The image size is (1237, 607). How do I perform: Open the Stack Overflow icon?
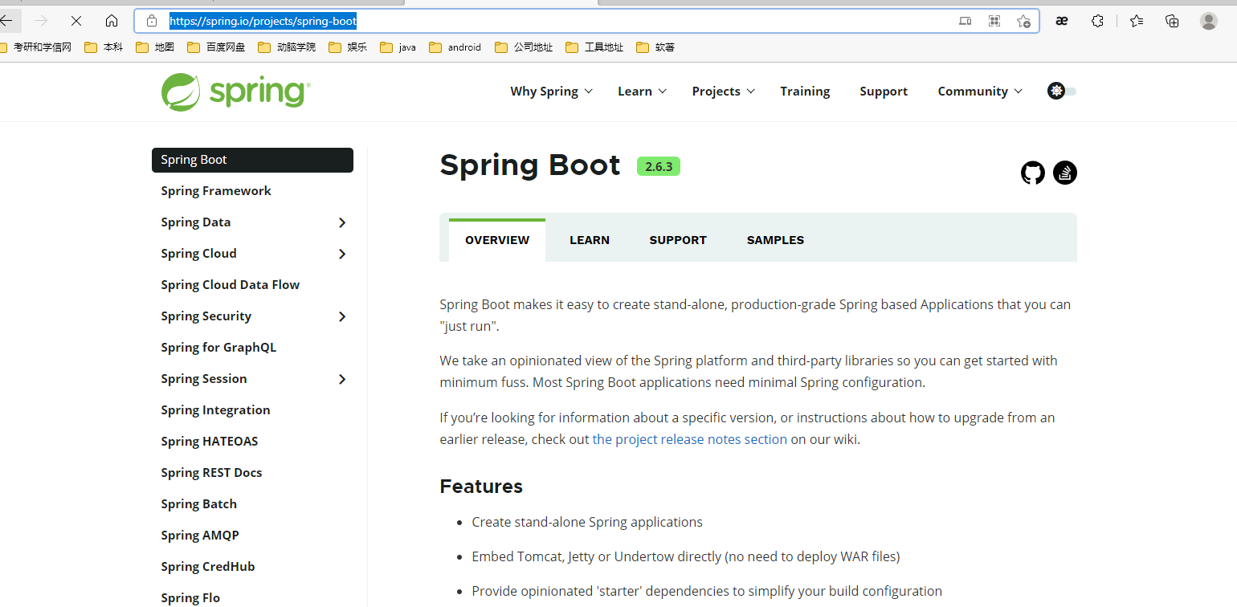pos(1065,173)
